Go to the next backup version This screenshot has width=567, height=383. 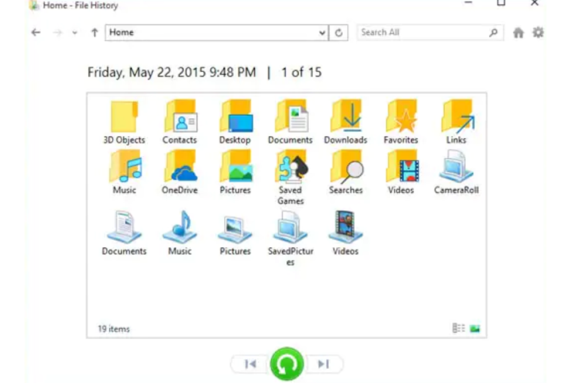coord(323,364)
